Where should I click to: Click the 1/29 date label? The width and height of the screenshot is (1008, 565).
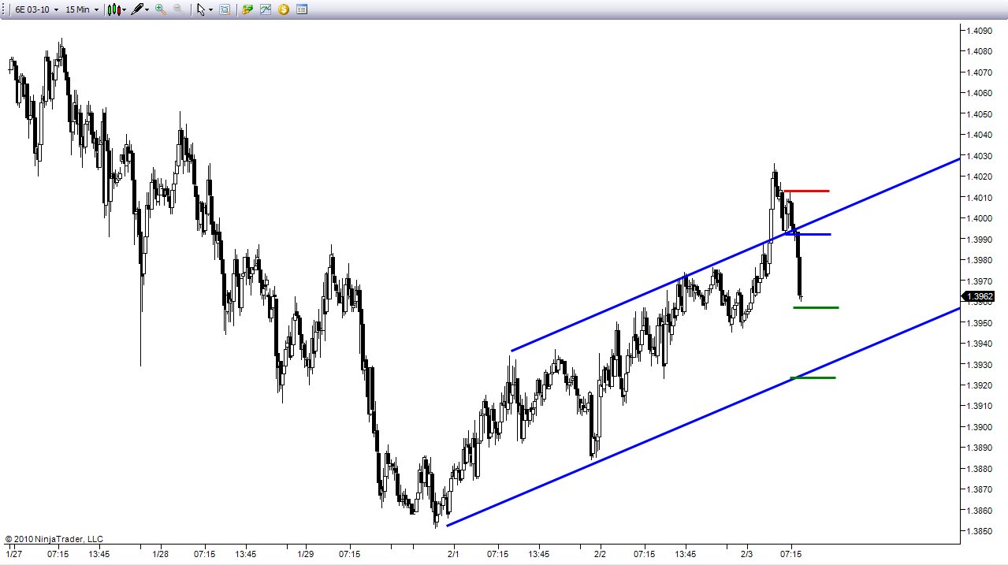click(x=307, y=554)
